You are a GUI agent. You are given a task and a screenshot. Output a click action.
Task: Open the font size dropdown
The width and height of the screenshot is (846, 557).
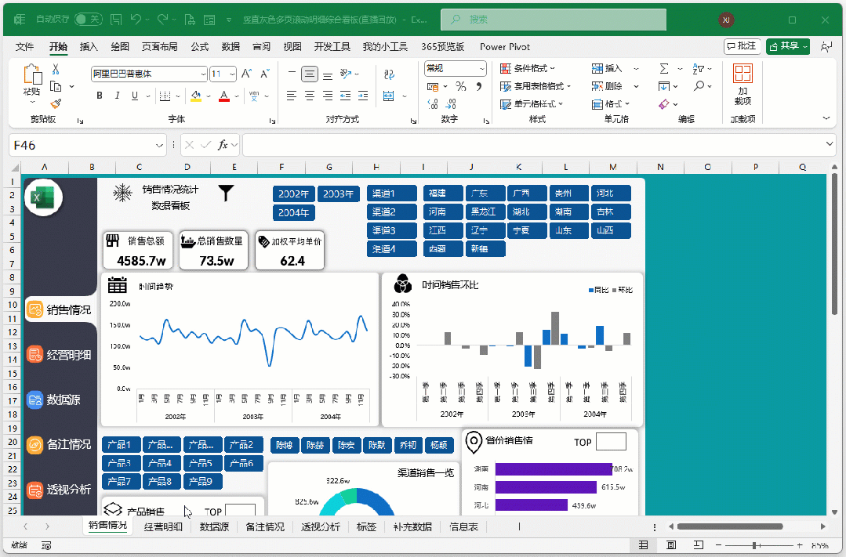233,74
